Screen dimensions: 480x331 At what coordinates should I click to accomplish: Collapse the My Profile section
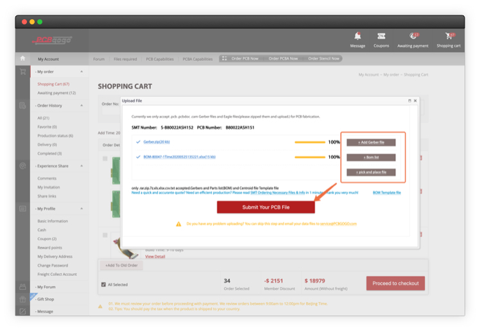tap(81, 208)
